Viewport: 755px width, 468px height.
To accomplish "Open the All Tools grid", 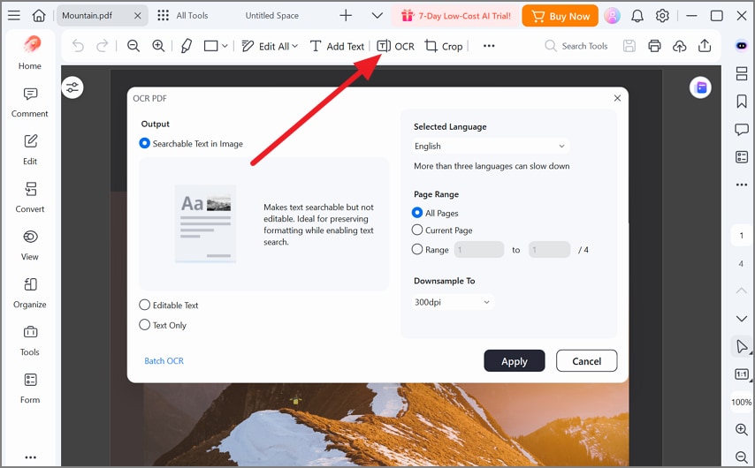I will (x=183, y=15).
